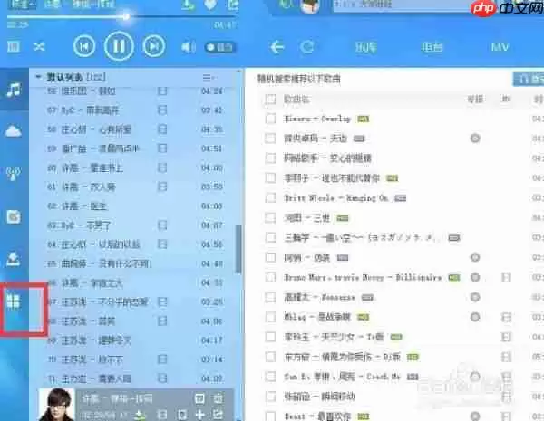
Task: Click the now-playing album art thumbnail
Action: 56,405
